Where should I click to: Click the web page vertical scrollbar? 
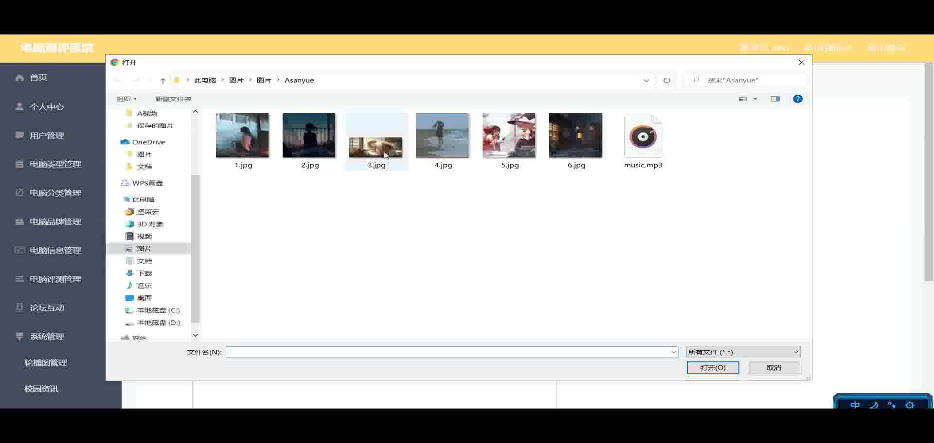click(x=929, y=172)
